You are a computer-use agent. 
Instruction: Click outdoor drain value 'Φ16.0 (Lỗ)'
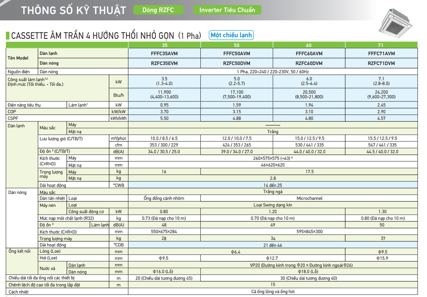[x=163, y=272]
